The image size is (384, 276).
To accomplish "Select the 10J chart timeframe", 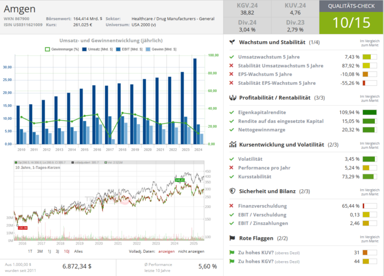I will (67, 251).
